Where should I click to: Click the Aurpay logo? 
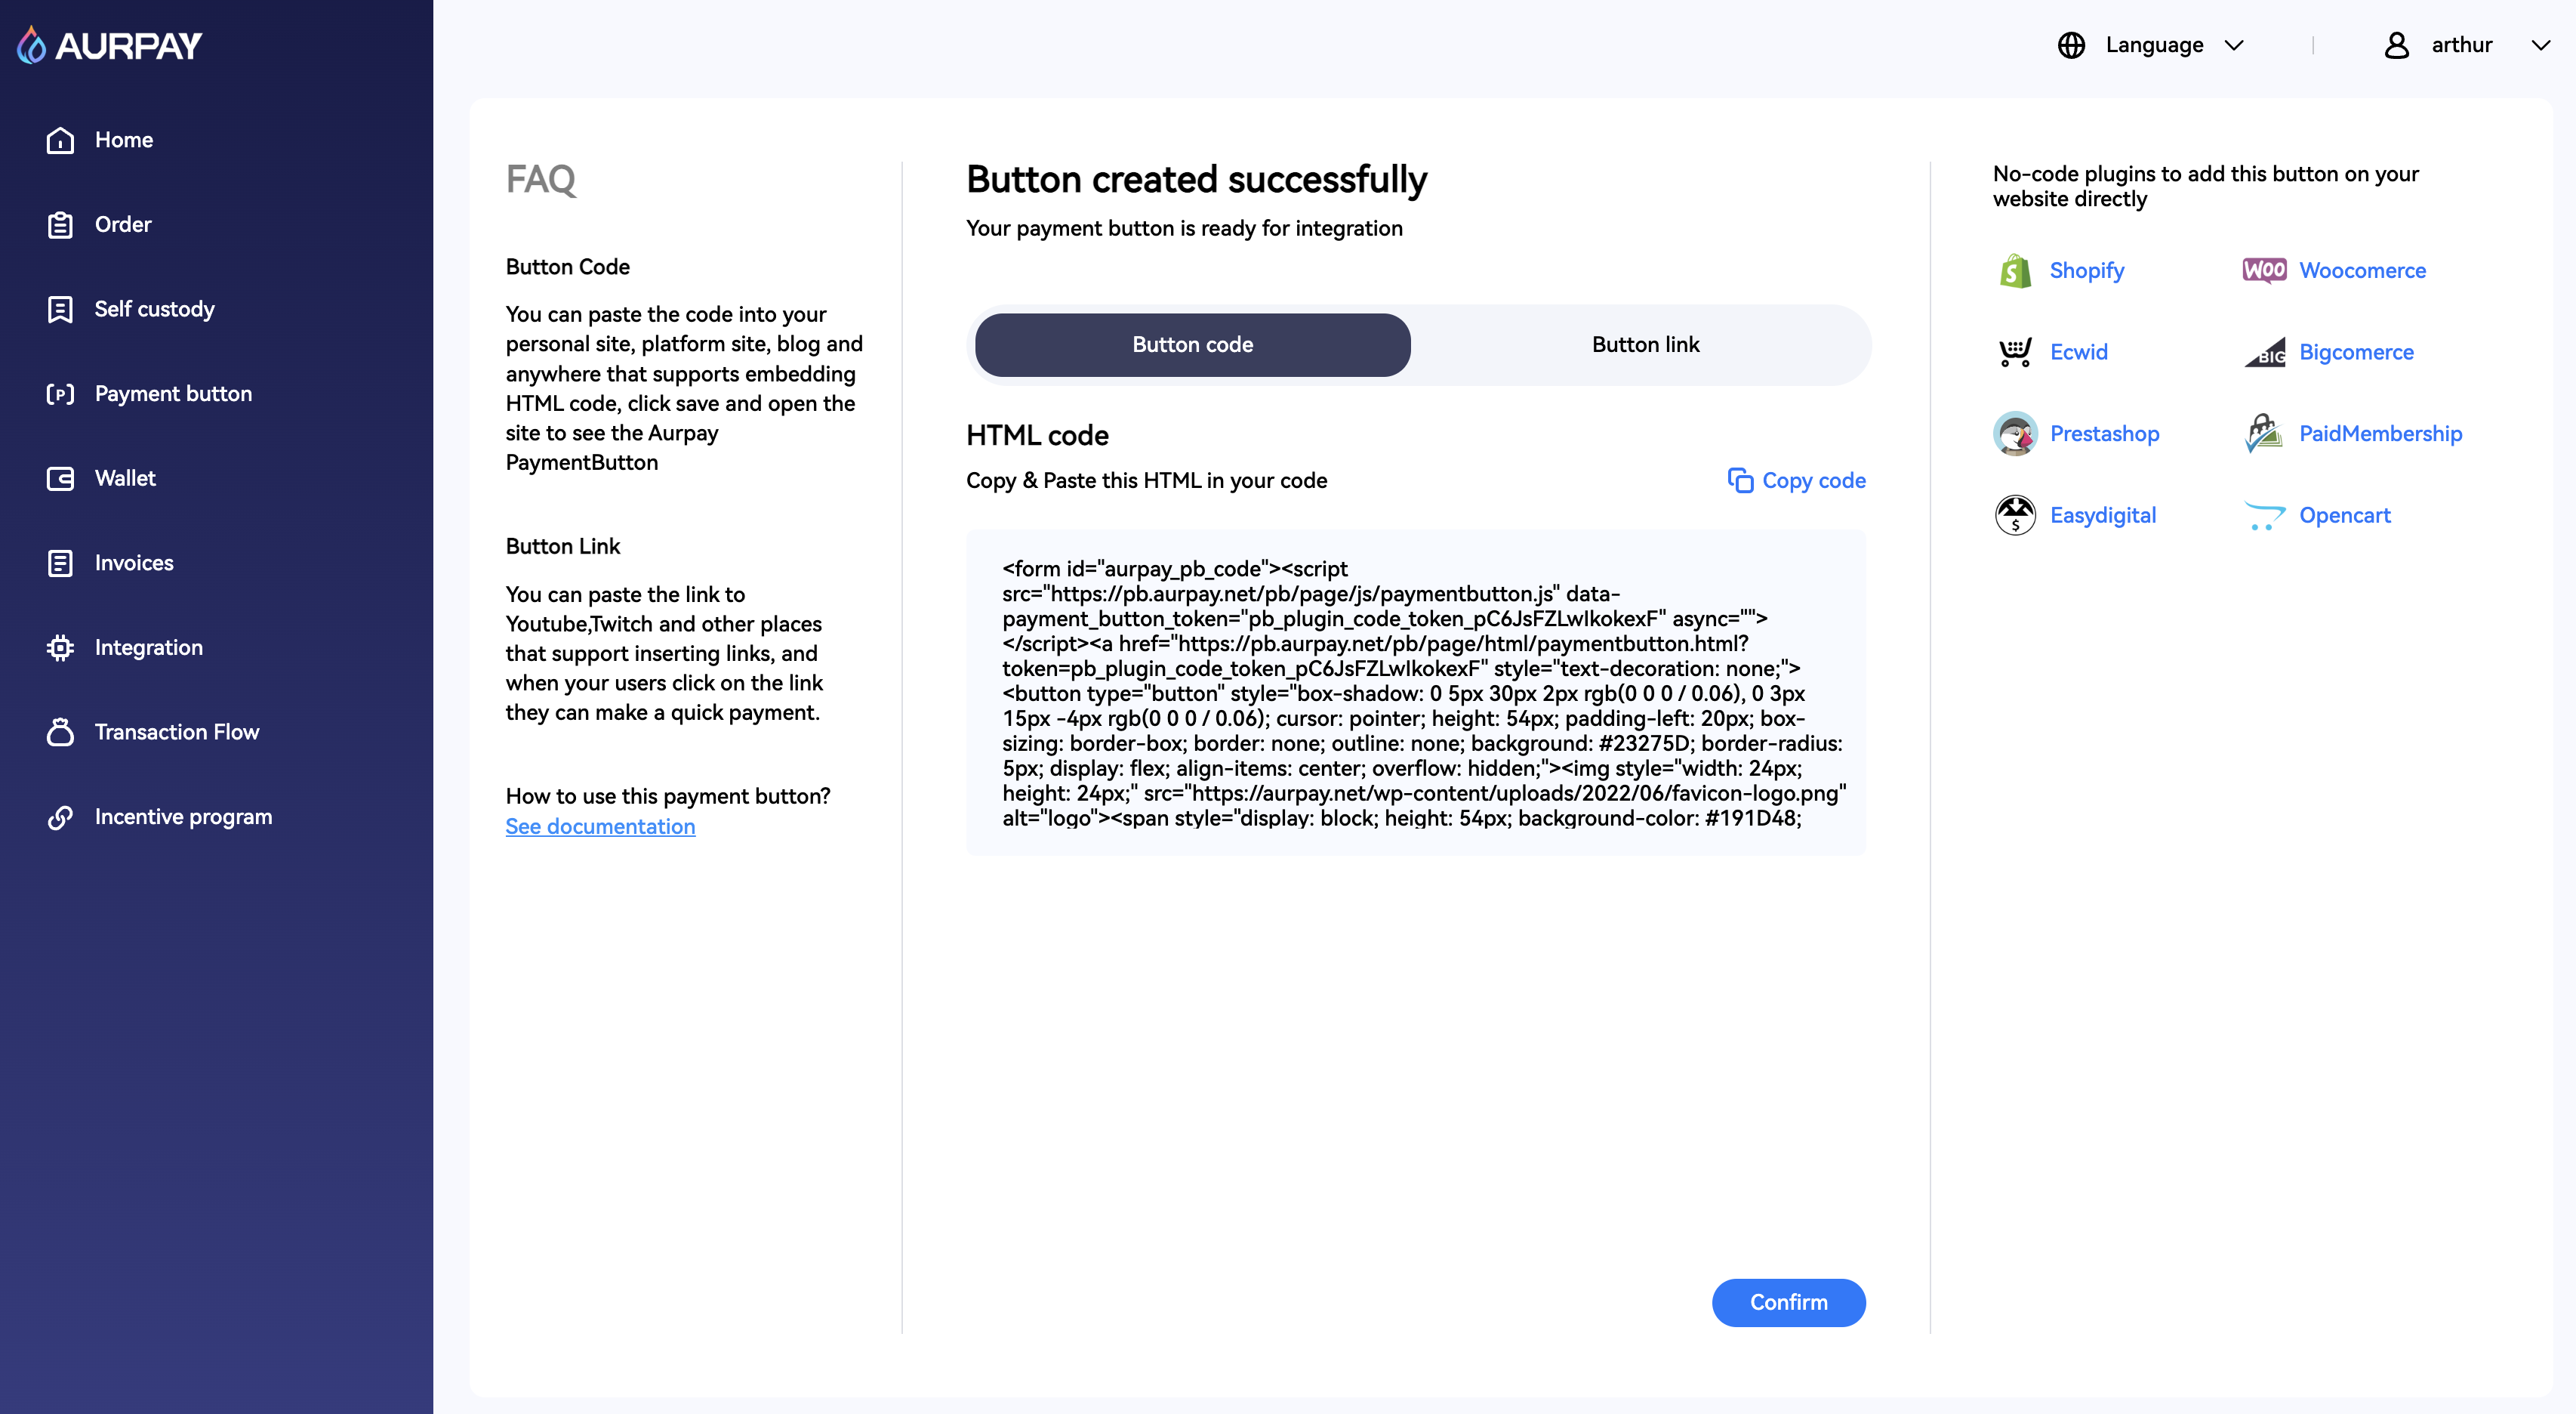click(110, 45)
